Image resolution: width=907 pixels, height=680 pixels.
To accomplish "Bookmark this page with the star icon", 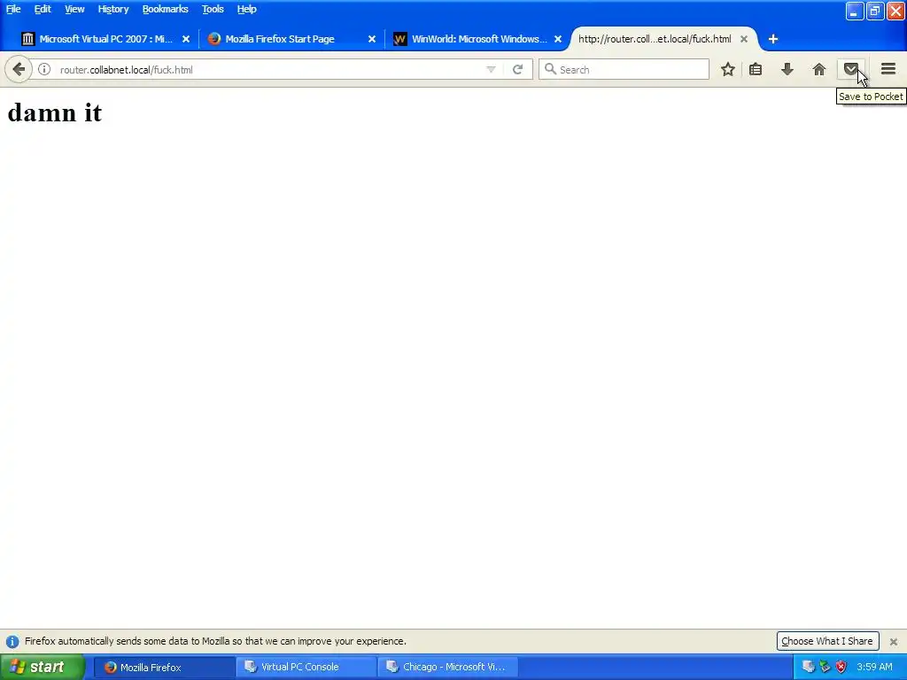I will point(728,69).
